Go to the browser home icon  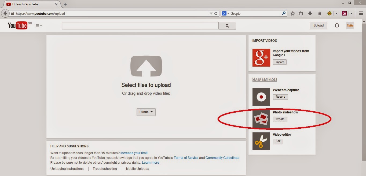point(320,13)
